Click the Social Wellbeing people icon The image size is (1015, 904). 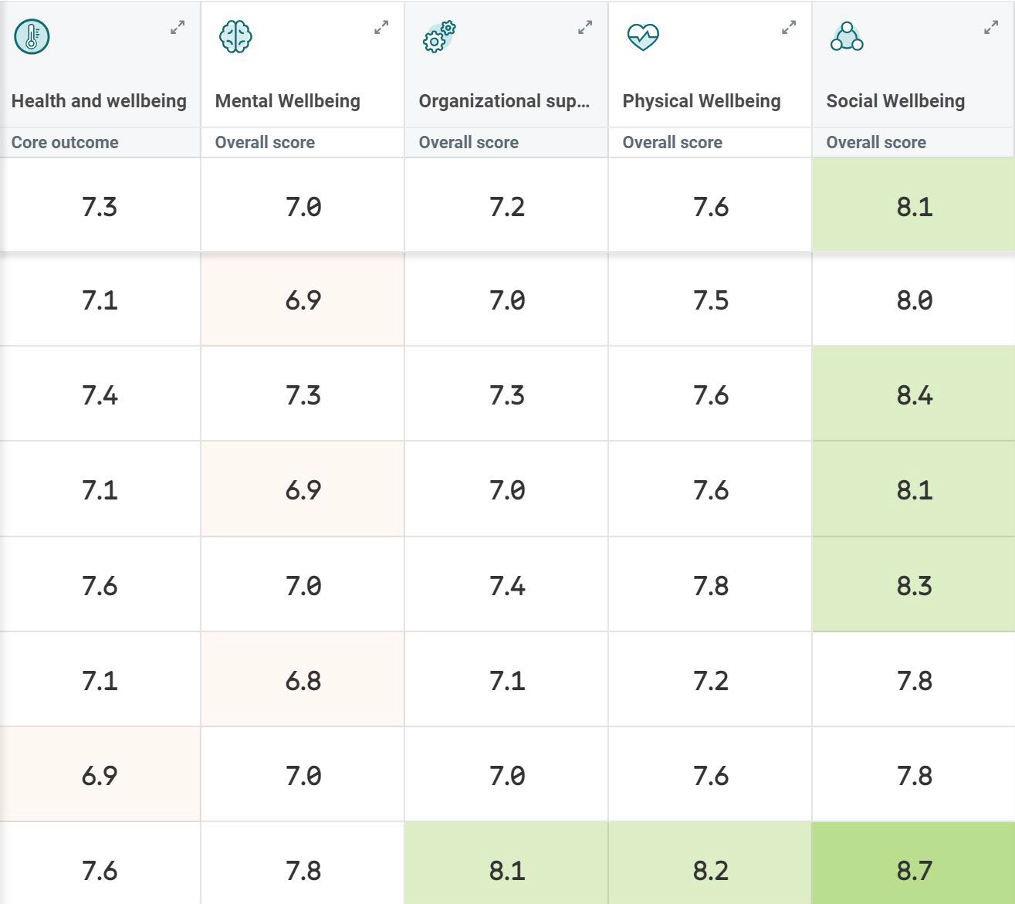[847, 36]
